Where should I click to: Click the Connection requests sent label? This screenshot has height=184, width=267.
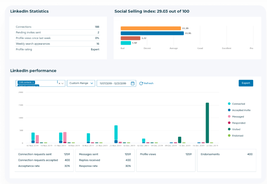(35, 154)
